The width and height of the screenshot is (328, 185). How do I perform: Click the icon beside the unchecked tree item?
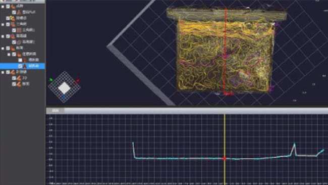pyautogui.click(x=25, y=60)
